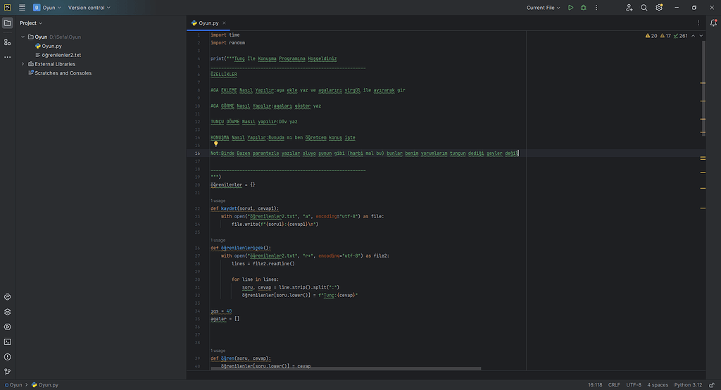Open the Python Packages tool window
The image size is (721, 390).
pyautogui.click(x=7, y=312)
